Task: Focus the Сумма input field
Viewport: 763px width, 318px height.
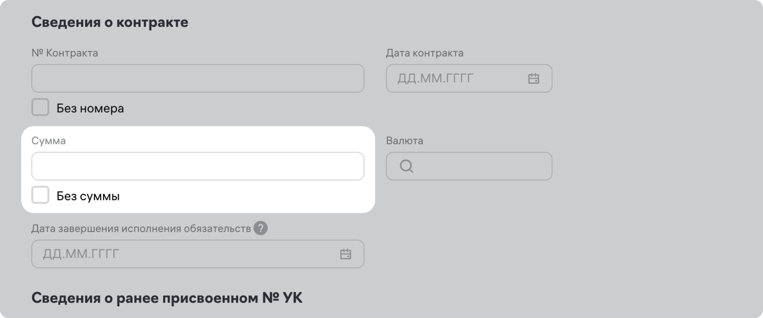Action: [198, 166]
